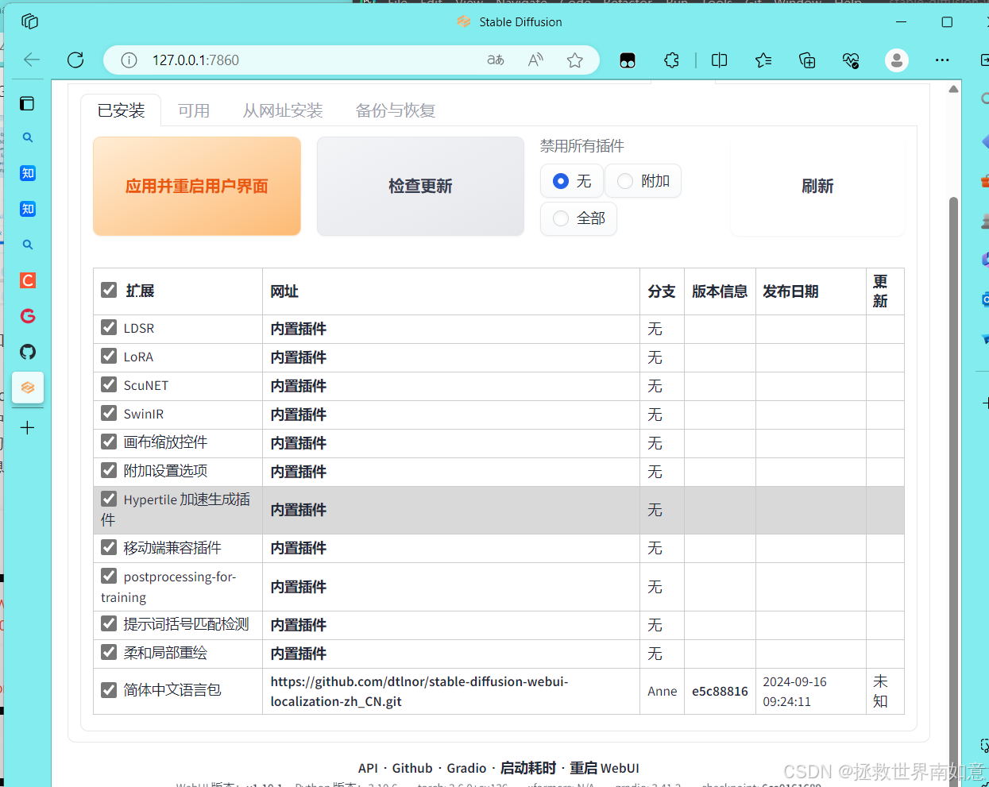The image size is (989, 787).
Task: Open Split screen icon in toolbar
Action: click(720, 60)
